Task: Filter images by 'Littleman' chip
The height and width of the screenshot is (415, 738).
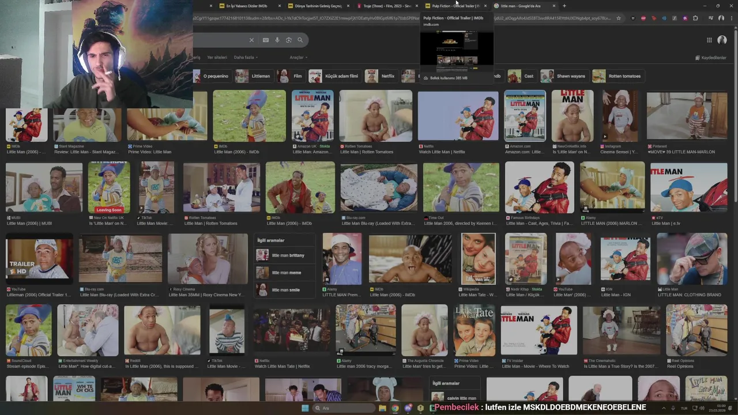Action: click(x=254, y=76)
